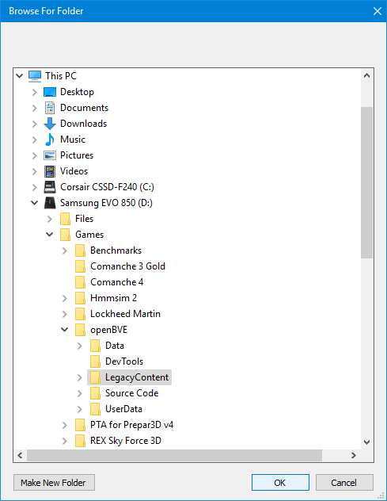Expand the Files folder
This screenshot has width=387, height=501.
click(x=49, y=219)
